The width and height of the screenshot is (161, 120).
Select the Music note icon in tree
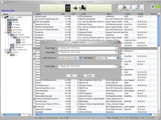click(11, 20)
